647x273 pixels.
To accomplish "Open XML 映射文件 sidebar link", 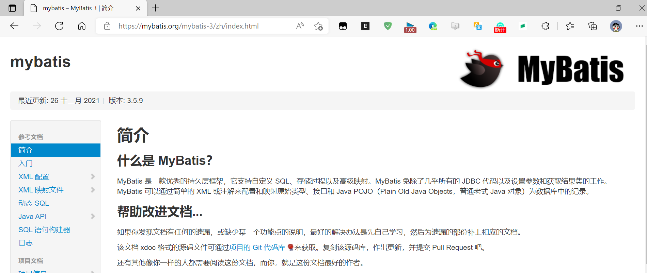I will pyautogui.click(x=41, y=190).
